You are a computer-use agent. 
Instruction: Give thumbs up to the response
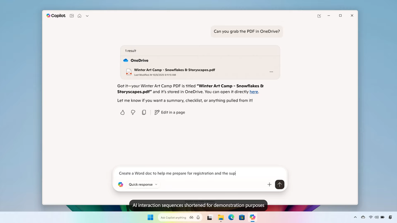122,112
